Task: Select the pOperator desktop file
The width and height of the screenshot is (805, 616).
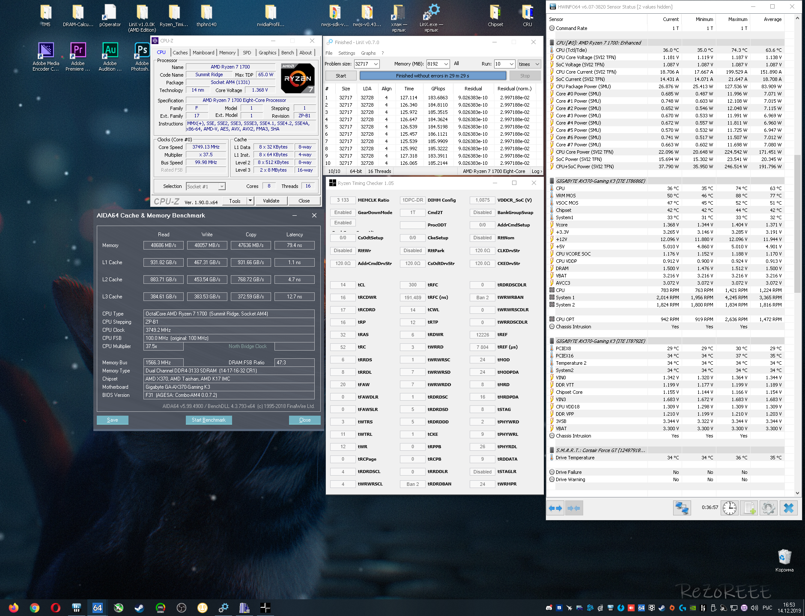Action: coord(110,16)
